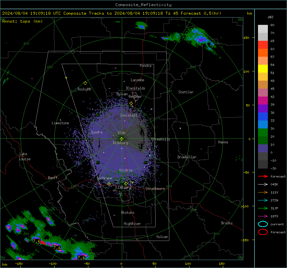Click the Ponoka town label

click(x=145, y=66)
